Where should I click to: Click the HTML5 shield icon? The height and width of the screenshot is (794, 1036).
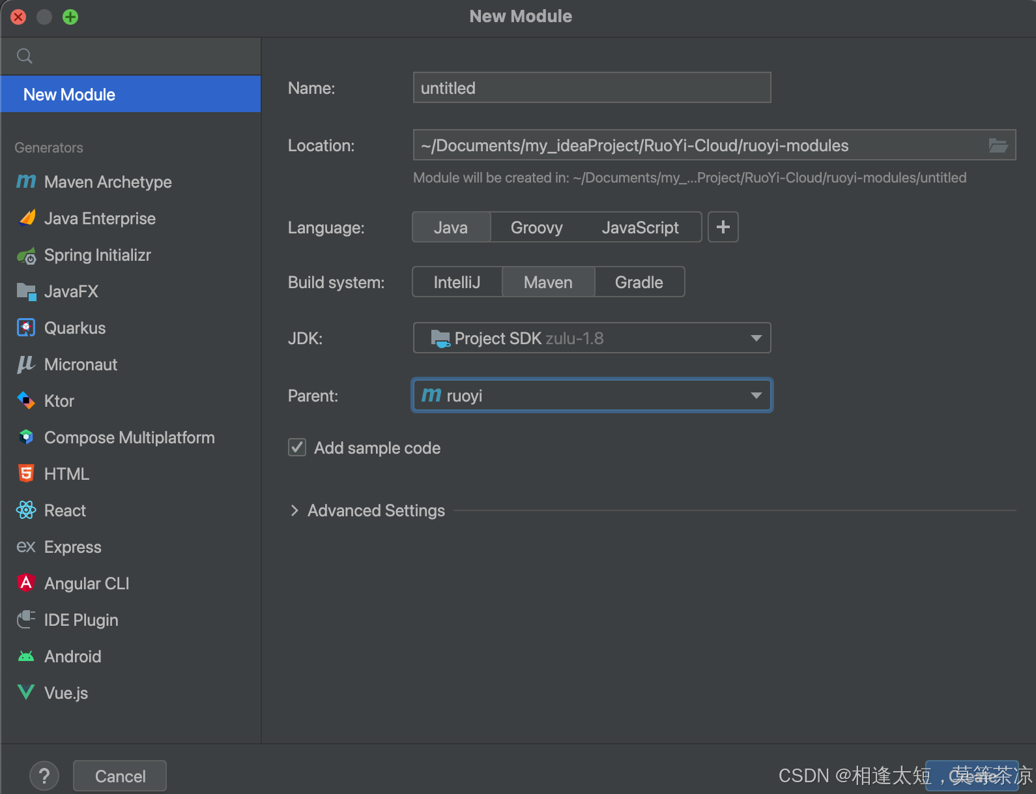click(x=26, y=473)
